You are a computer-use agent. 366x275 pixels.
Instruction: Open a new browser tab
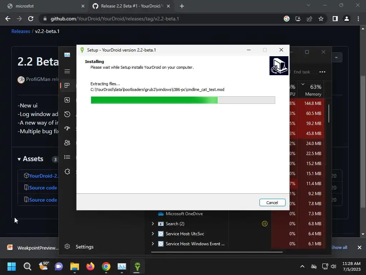(x=182, y=6)
